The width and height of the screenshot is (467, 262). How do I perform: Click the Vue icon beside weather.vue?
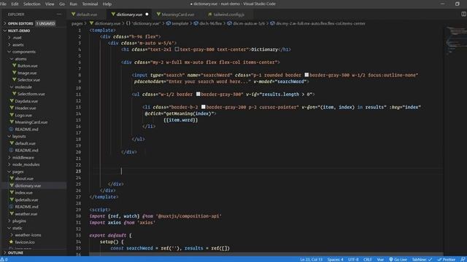[12, 213]
